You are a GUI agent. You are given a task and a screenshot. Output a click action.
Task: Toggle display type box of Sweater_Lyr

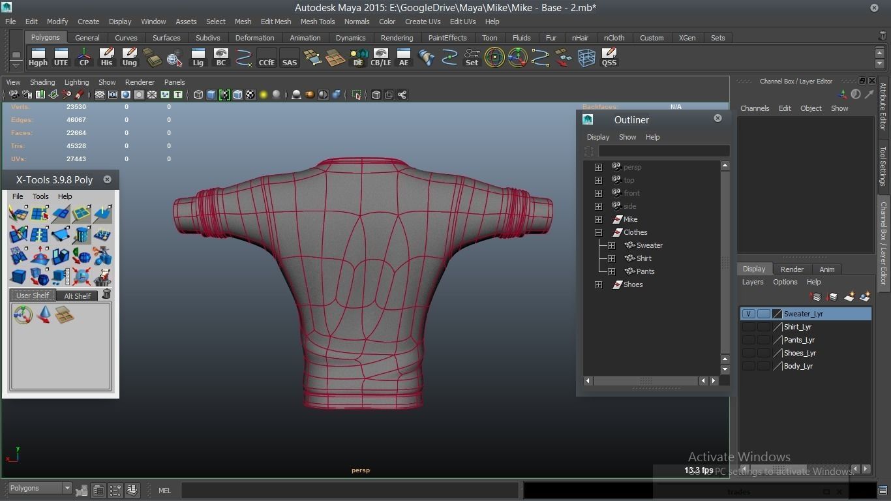coord(763,314)
